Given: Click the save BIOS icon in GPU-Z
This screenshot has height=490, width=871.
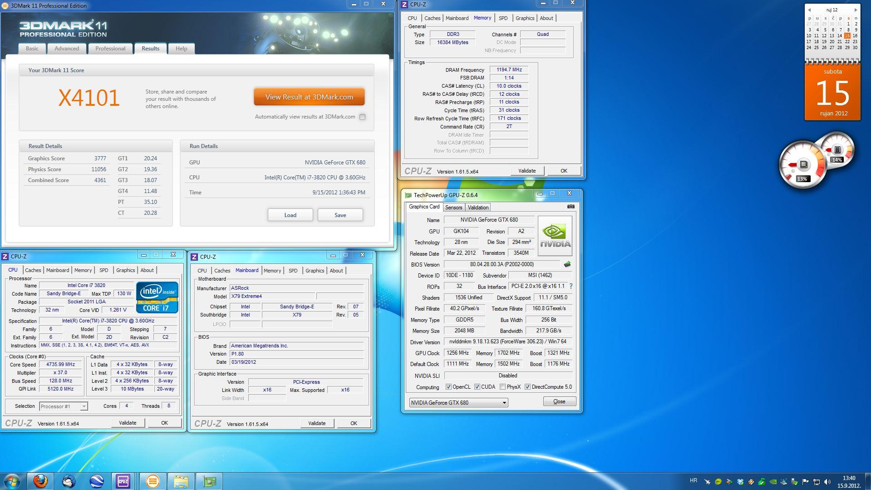Looking at the screenshot, I should 567,264.
